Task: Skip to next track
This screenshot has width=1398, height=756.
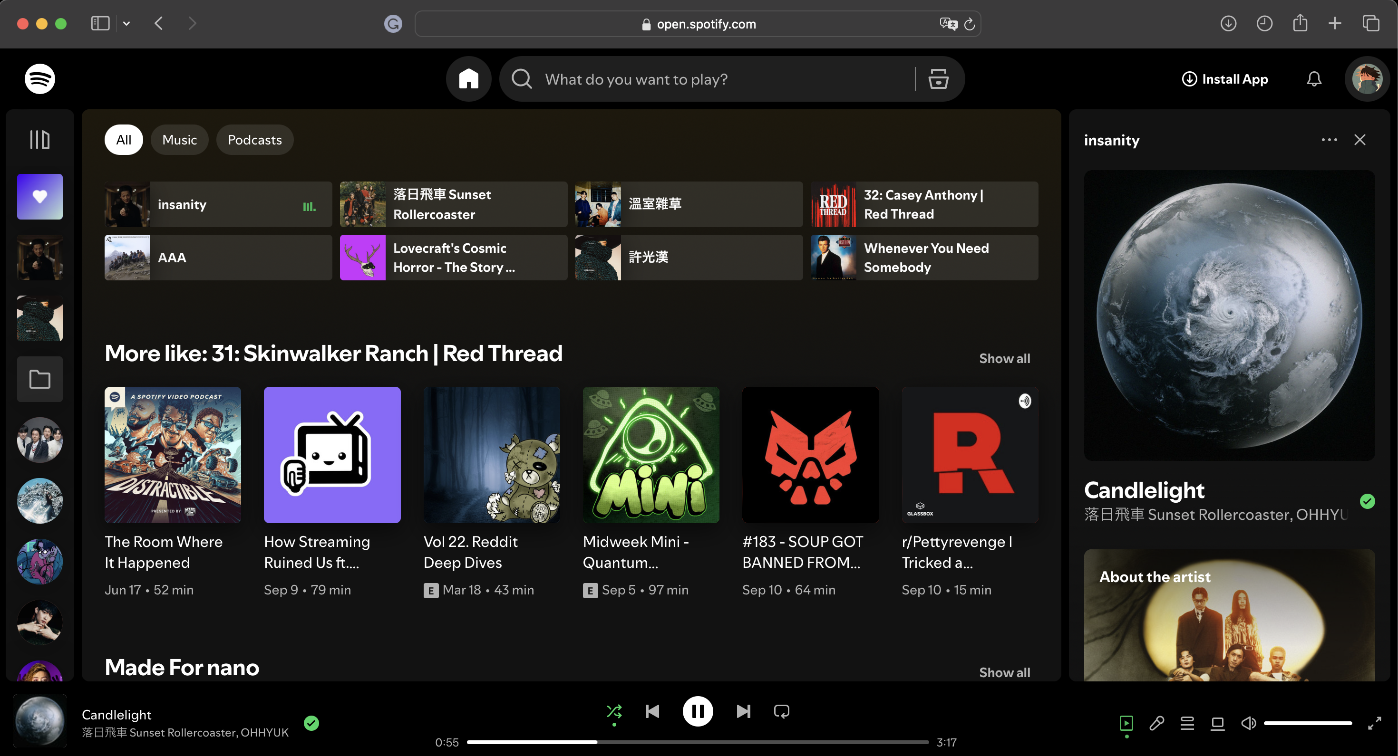Action: coord(743,711)
